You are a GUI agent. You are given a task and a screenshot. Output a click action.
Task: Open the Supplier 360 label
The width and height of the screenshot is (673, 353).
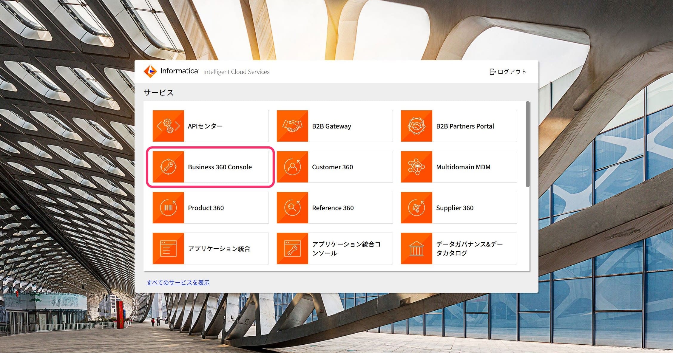[x=455, y=208]
